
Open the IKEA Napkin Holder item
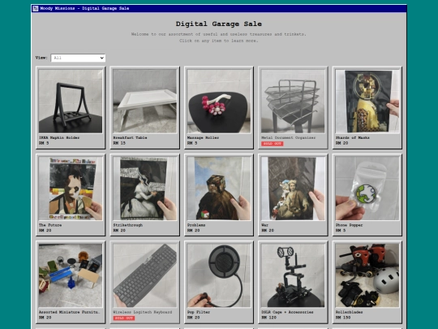point(71,108)
